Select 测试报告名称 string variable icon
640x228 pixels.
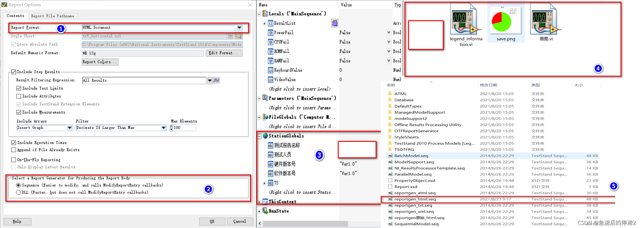click(x=270, y=146)
